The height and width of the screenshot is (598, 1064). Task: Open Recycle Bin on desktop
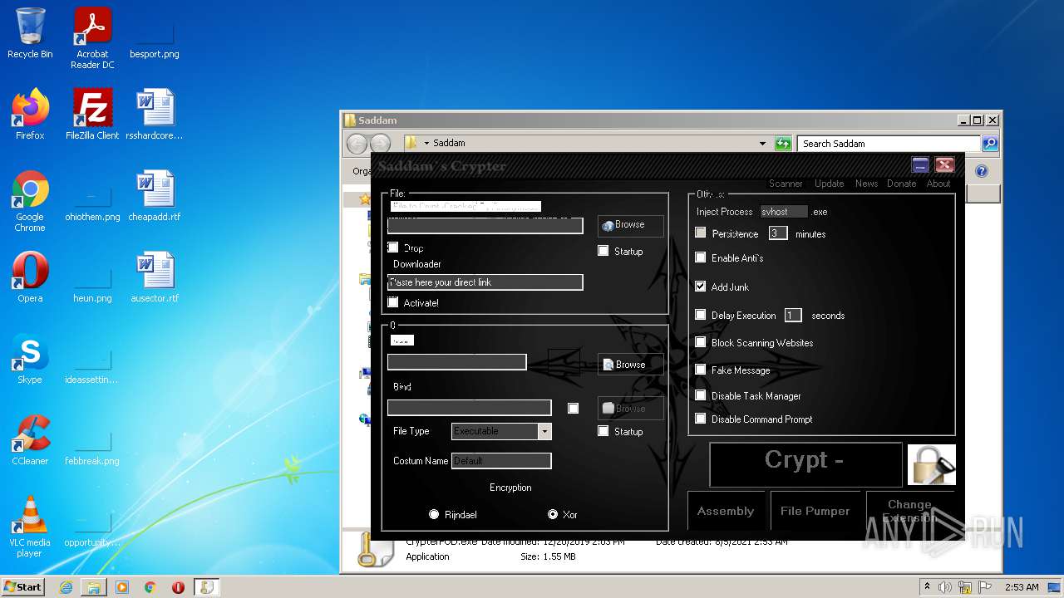click(x=30, y=34)
